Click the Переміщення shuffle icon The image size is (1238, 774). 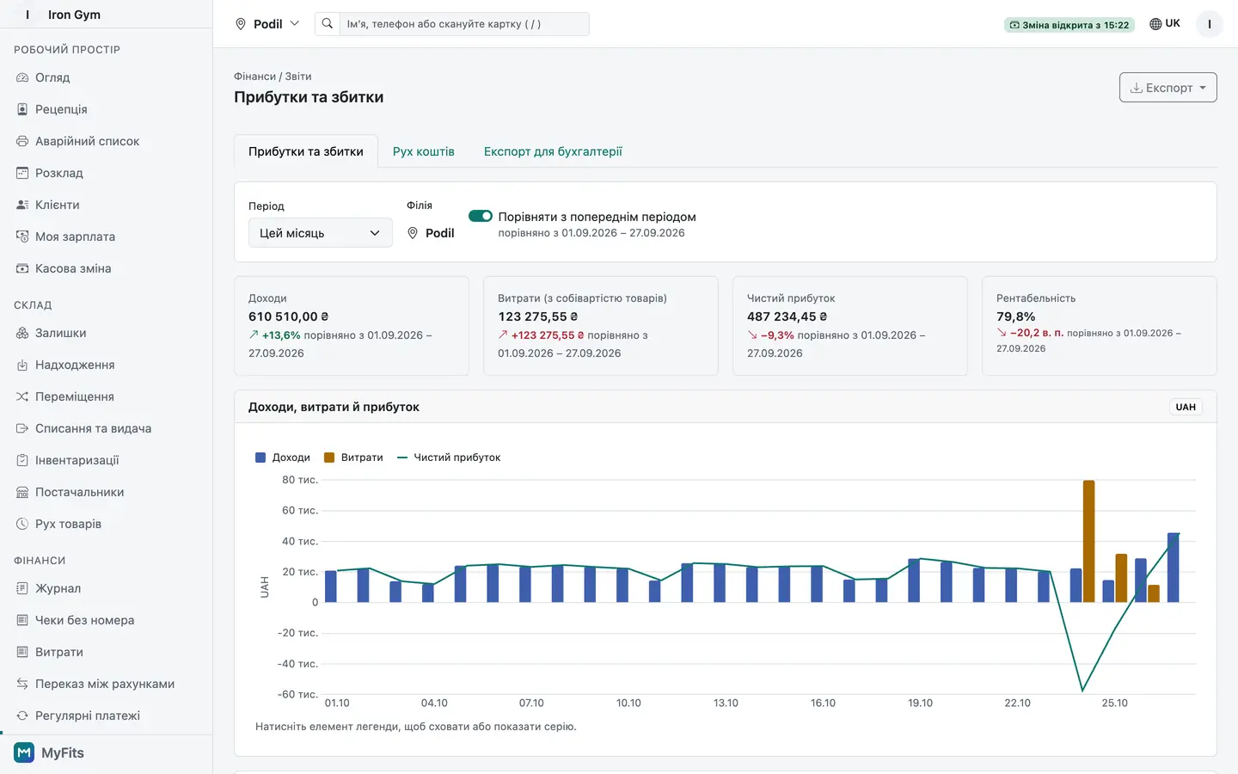click(22, 396)
